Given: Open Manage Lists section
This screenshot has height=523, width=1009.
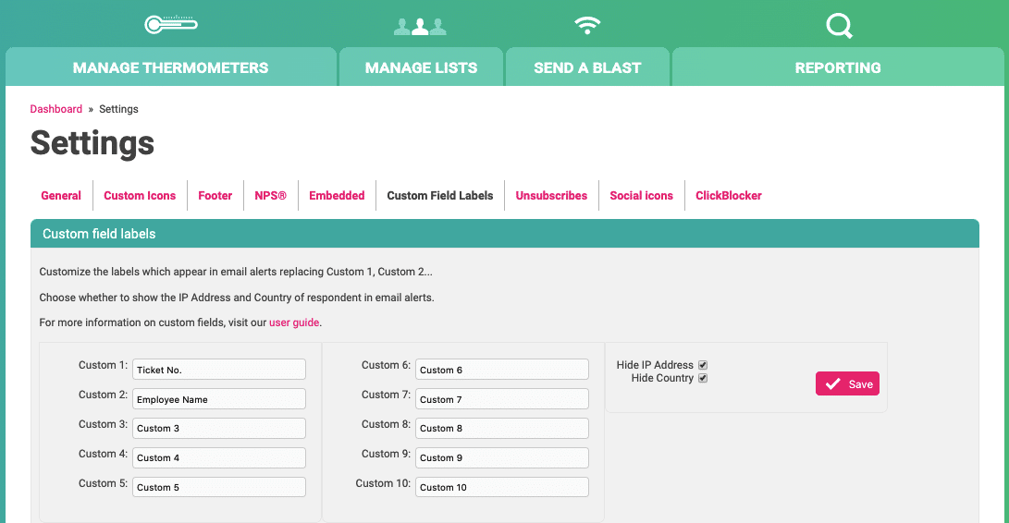Looking at the screenshot, I should point(421,67).
